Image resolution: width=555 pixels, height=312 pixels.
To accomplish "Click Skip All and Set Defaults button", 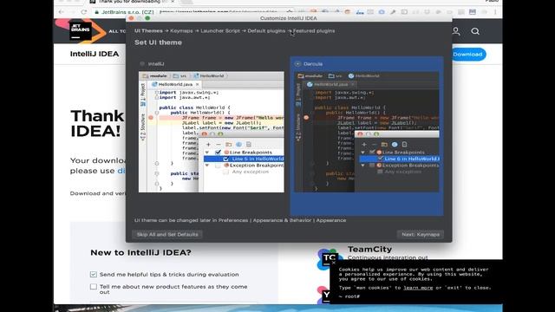I will 167,234.
